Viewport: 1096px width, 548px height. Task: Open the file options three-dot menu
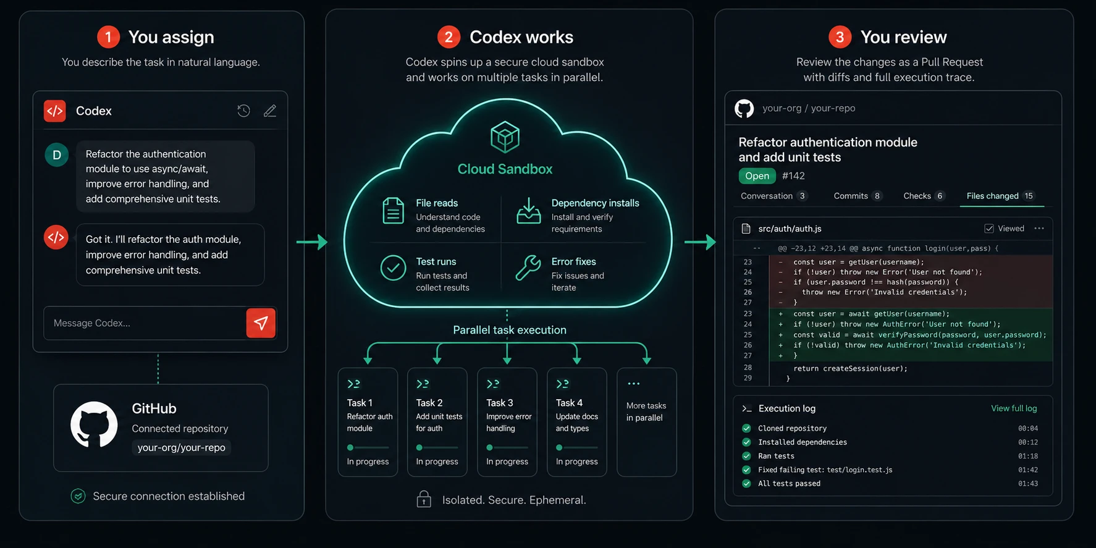[1039, 229]
